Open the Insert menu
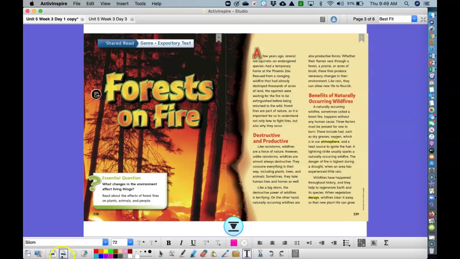460x259 pixels. coord(123,4)
